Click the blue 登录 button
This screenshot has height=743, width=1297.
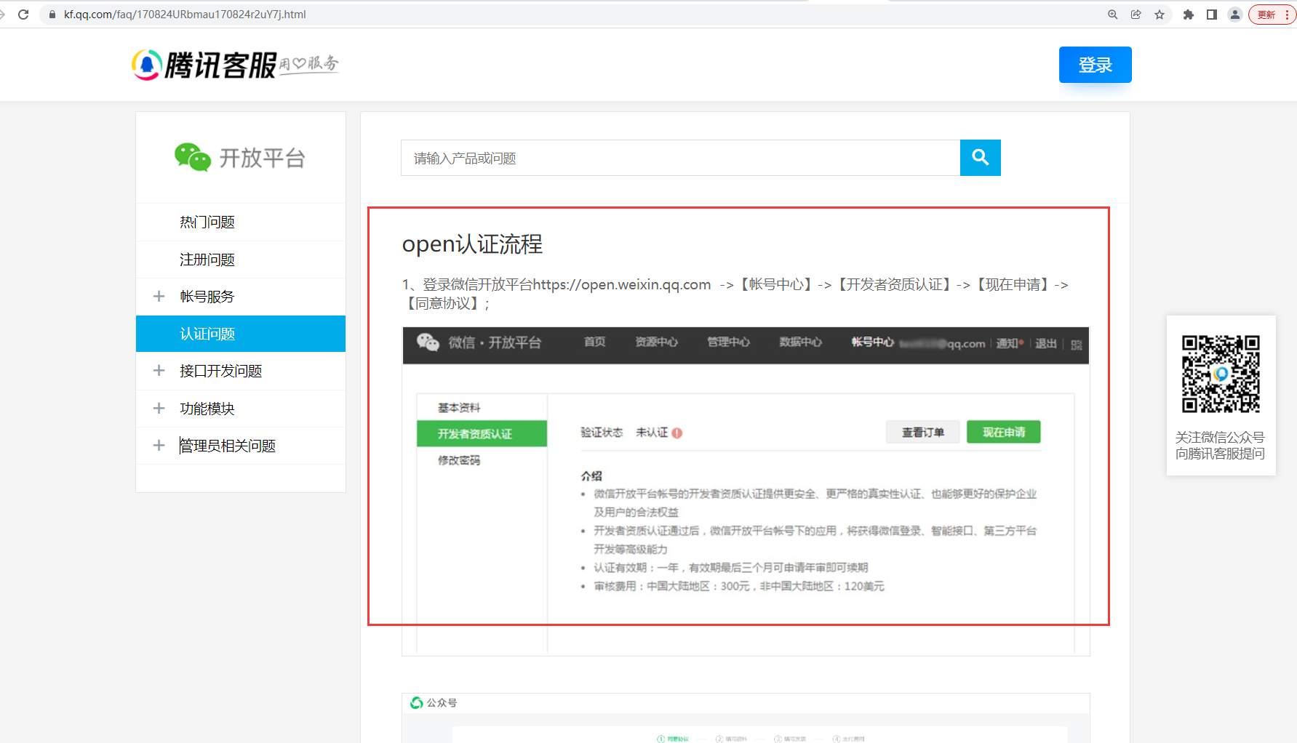[x=1096, y=65]
